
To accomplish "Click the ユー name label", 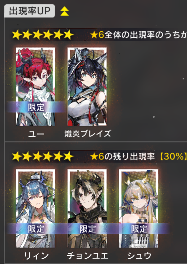I will (x=36, y=134).
